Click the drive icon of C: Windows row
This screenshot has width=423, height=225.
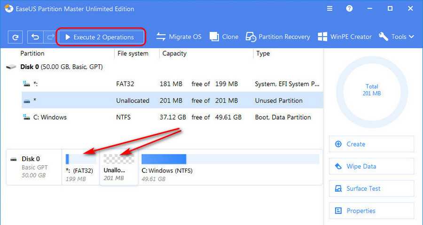pos(26,117)
